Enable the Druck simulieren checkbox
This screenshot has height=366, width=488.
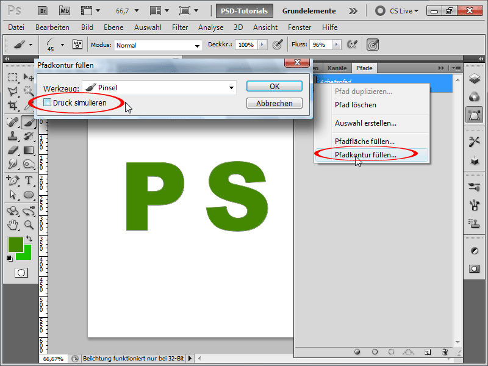tap(47, 102)
